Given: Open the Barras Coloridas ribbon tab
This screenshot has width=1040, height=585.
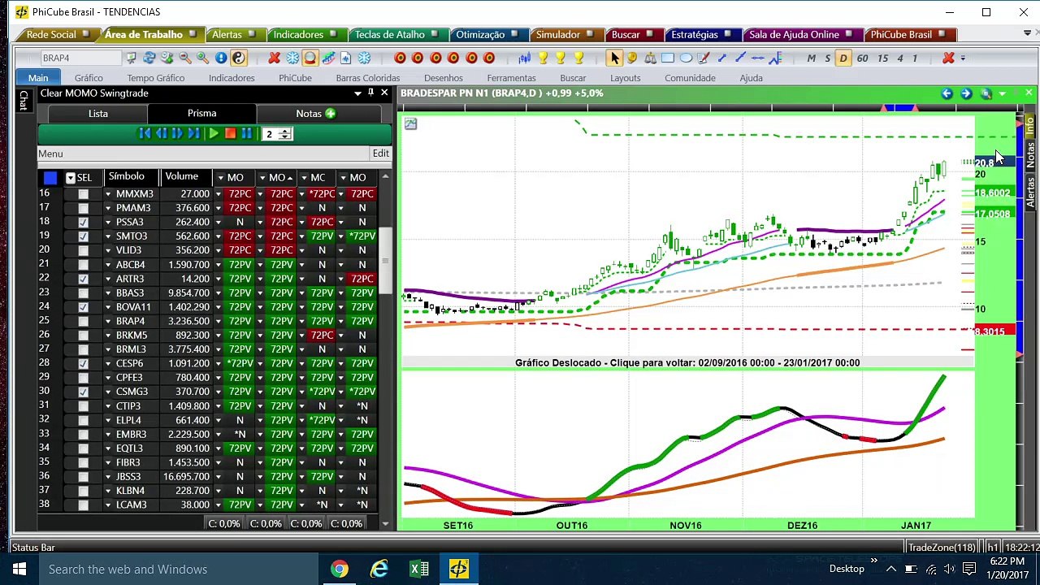Looking at the screenshot, I should (x=367, y=78).
